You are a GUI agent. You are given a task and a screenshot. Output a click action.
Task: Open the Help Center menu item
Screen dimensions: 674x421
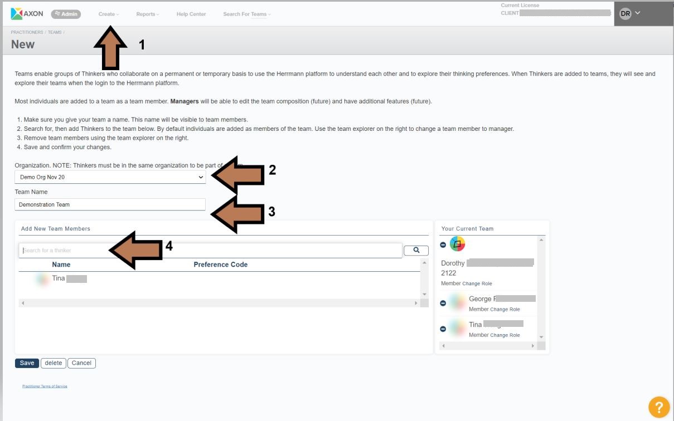(191, 14)
